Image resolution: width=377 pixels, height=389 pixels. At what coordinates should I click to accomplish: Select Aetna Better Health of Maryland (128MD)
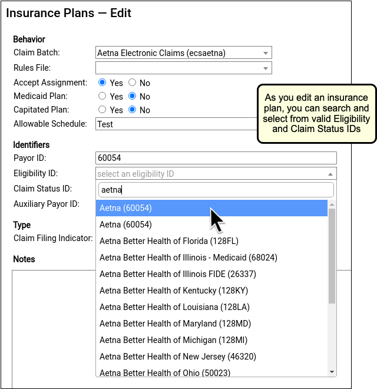211,324
